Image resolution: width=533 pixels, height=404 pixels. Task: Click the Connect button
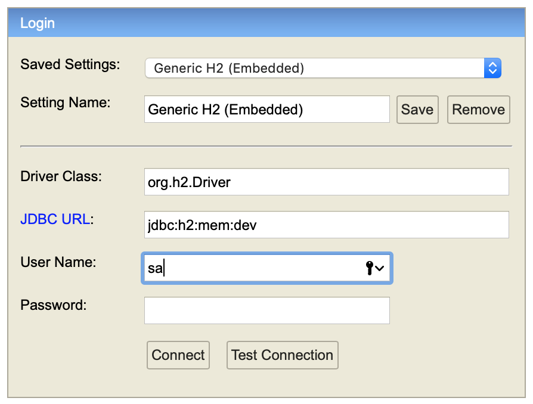(x=178, y=355)
